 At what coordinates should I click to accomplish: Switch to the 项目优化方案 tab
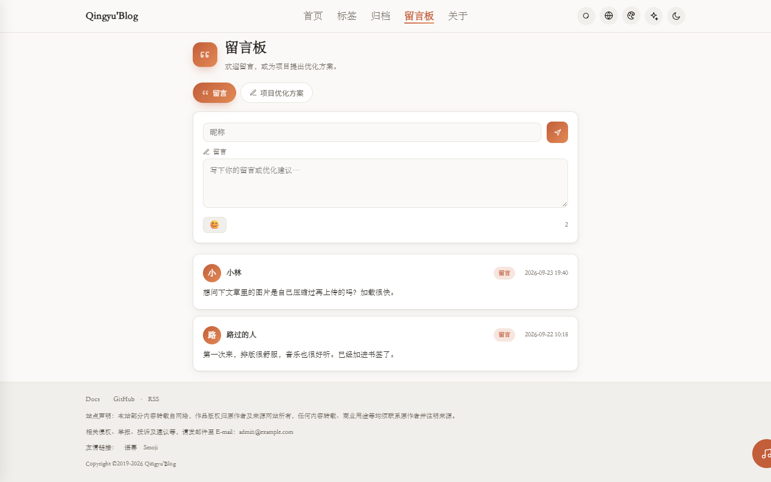pyautogui.click(x=276, y=93)
